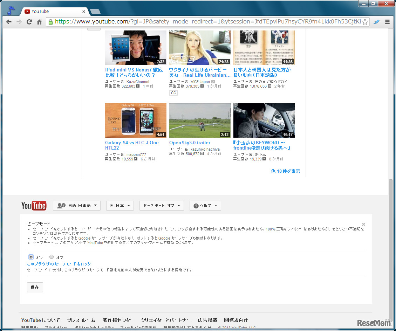396x331 pixels.
Task: Open the 言語: 日本語 language dropdown
Action: (x=77, y=206)
